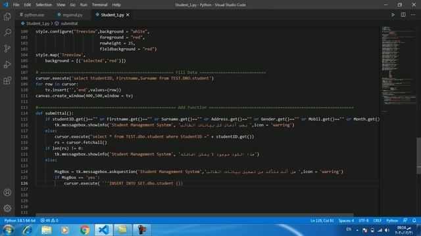Change indentation via Spaces: 4
The width and height of the screenshot is (421, 236).
(346, 220)
